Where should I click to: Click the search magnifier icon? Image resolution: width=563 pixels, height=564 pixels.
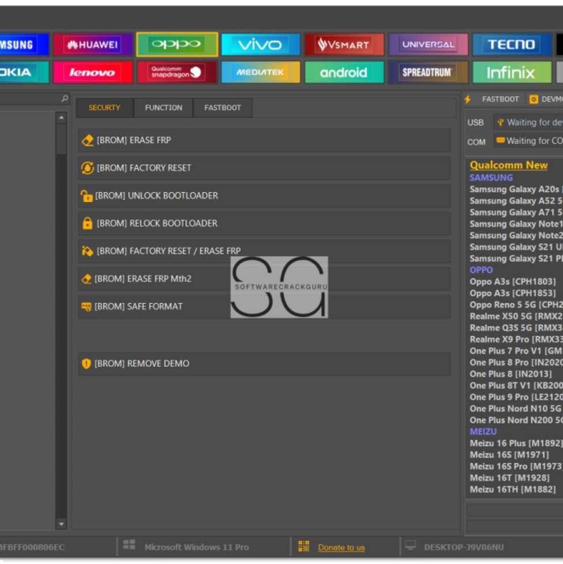(x=65, y=99)
